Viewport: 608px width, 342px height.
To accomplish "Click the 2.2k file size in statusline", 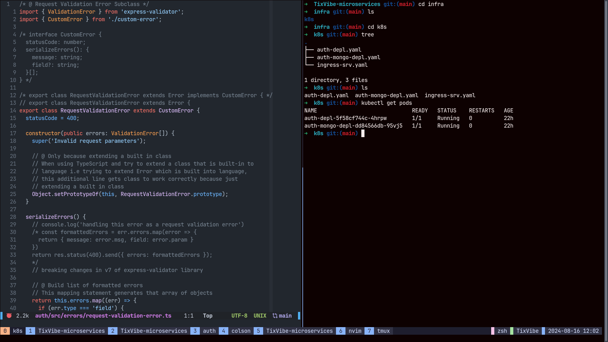I will 22,316.
